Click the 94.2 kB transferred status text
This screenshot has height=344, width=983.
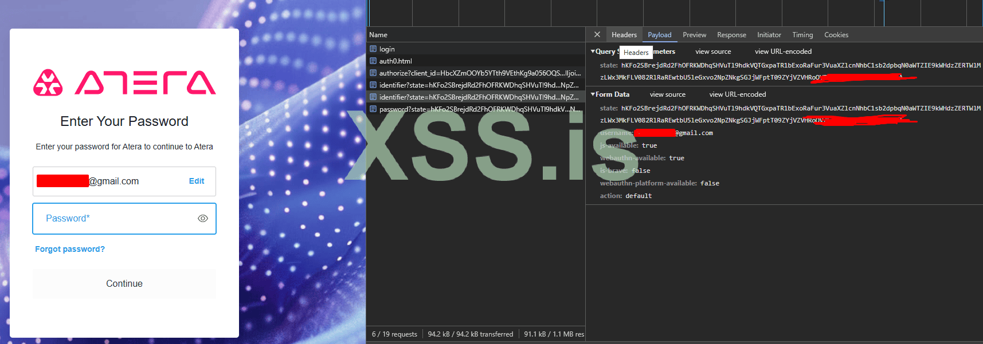pos(470,334)
